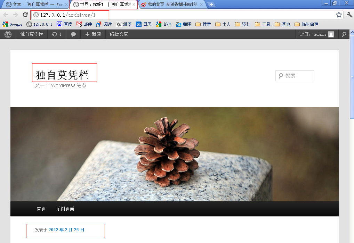Click 又一个 WordPress 站点 tagline text
Image resolution: width=354 pixels, height=243 pixels.
tap(61, 85)
